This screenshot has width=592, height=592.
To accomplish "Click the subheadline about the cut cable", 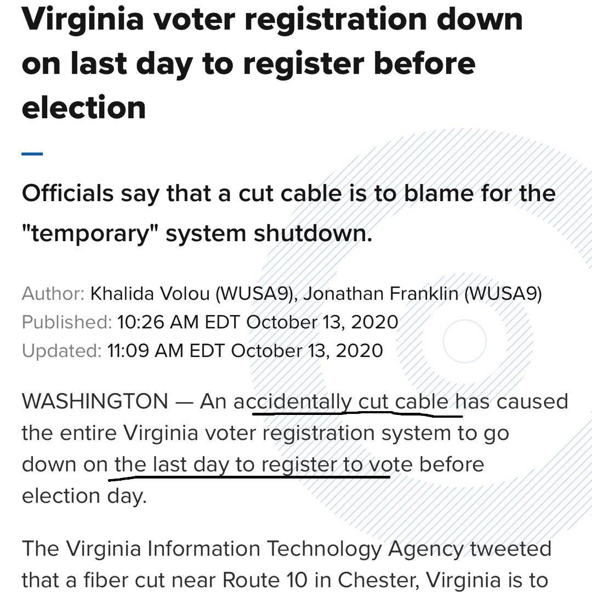I will (x=288, y=193).
